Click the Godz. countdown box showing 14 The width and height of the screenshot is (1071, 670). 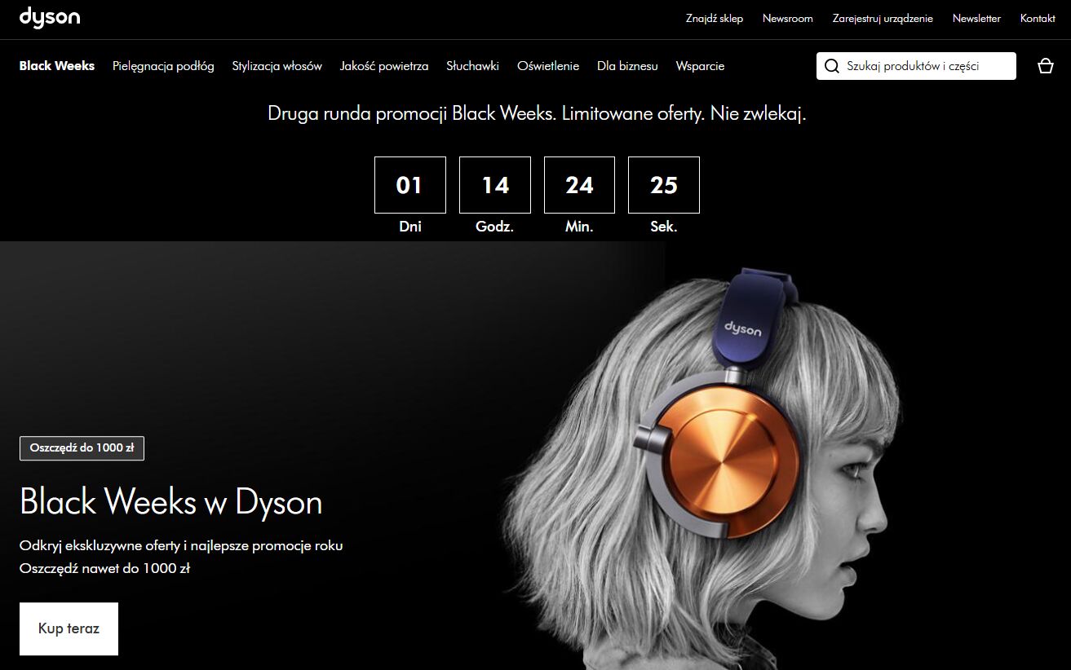click(x=495, y=185)
